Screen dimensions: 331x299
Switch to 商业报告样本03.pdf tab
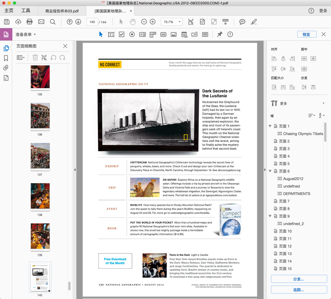62,11
